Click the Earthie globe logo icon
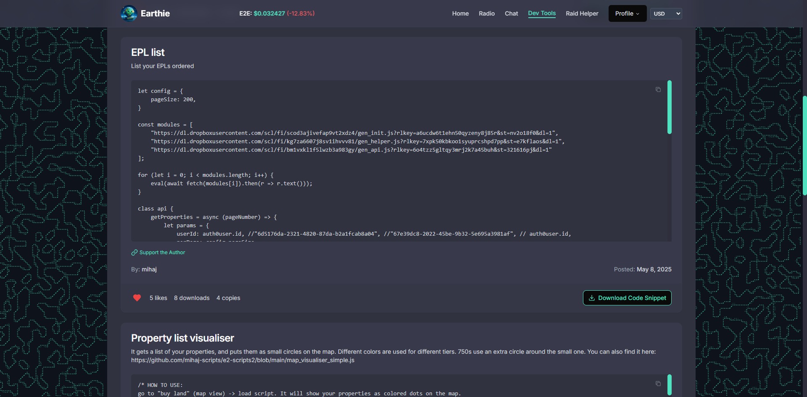Viewport: 807px width, 397px height. pos(129,13)
